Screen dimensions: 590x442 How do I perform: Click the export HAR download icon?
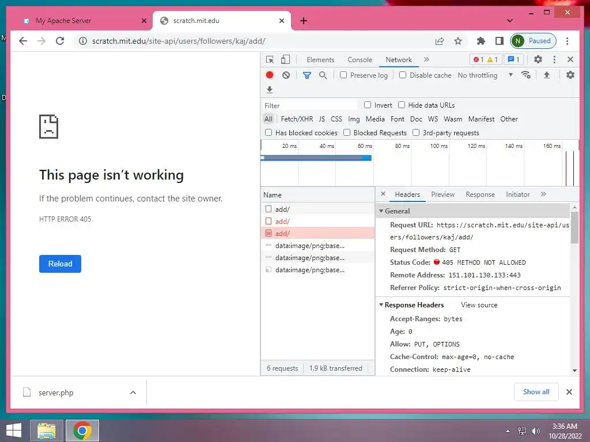270,89
